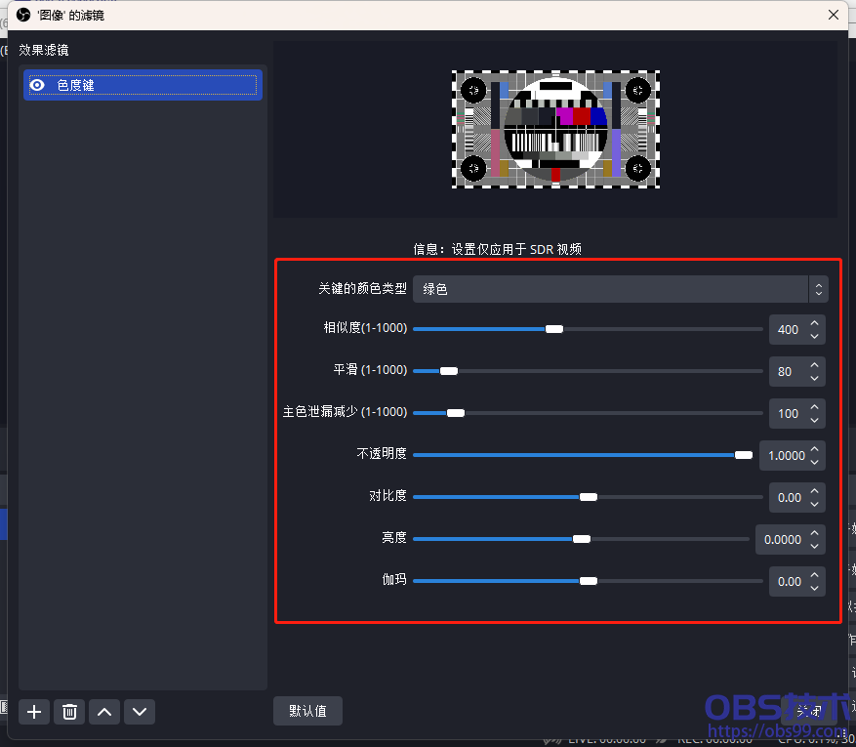Increase 对比度 value with up stepper
Viewport: 856px width, 747px height.
pyautogui.click(x=814, y=491)
